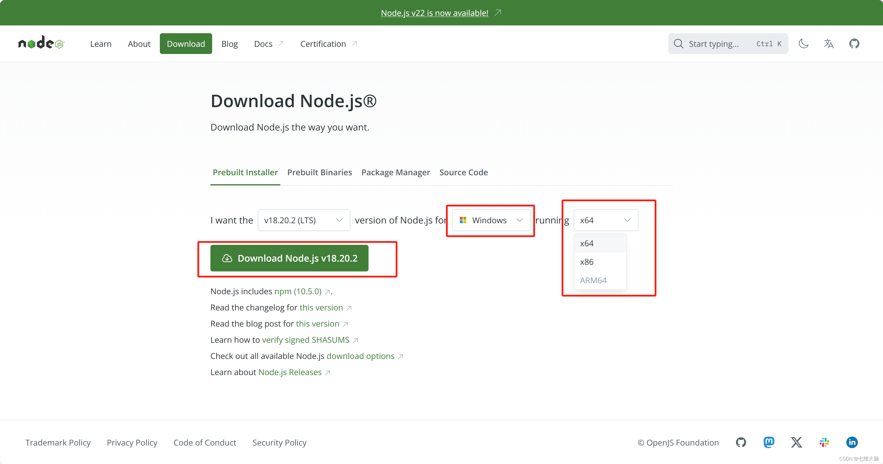This screenshot has height=464, width=883.
Task: Click the Node.js logo
Action: (x=41, y=43)
